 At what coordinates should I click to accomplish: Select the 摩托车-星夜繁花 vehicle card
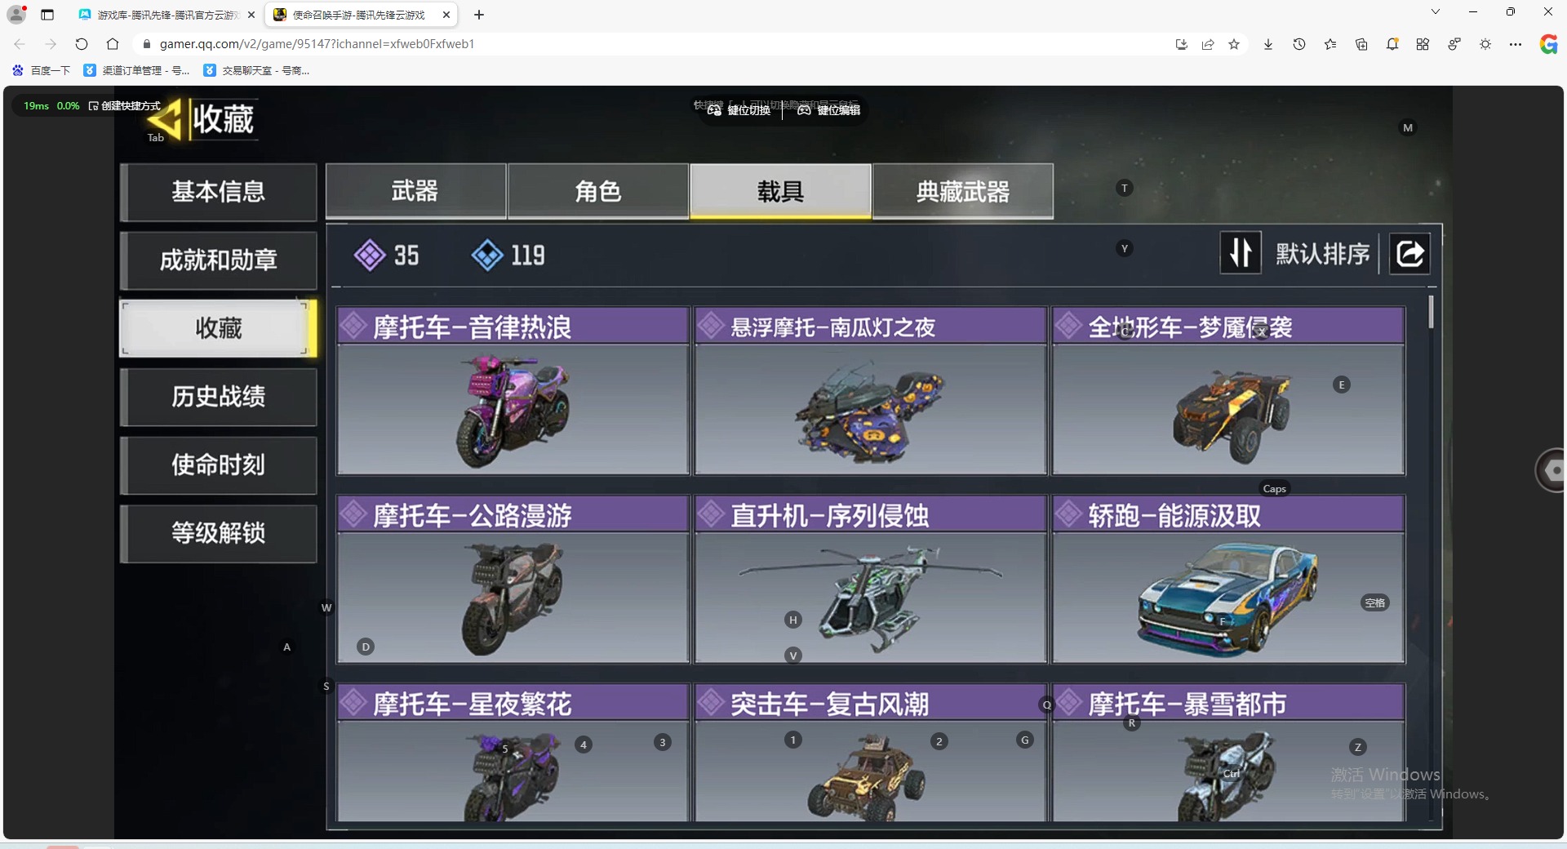coord(513,753)
